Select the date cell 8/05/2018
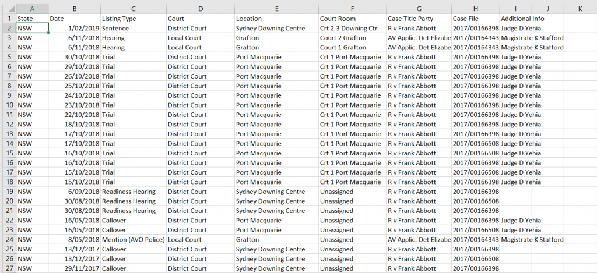Viewport: 597px width, 273px height. [74, 239]
